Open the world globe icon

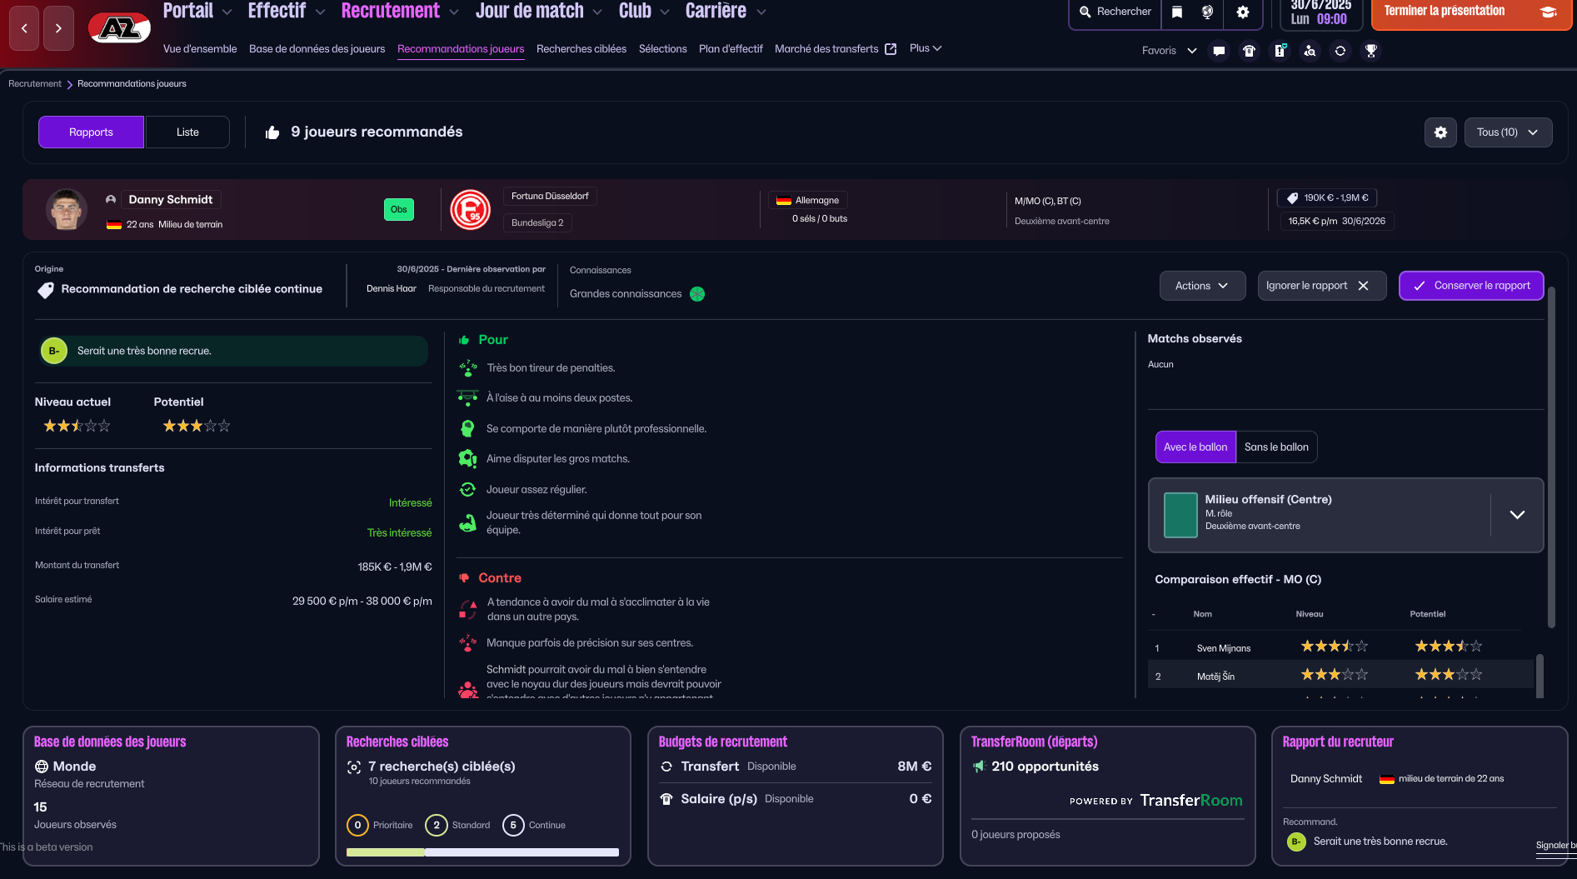coord(1207,12)
